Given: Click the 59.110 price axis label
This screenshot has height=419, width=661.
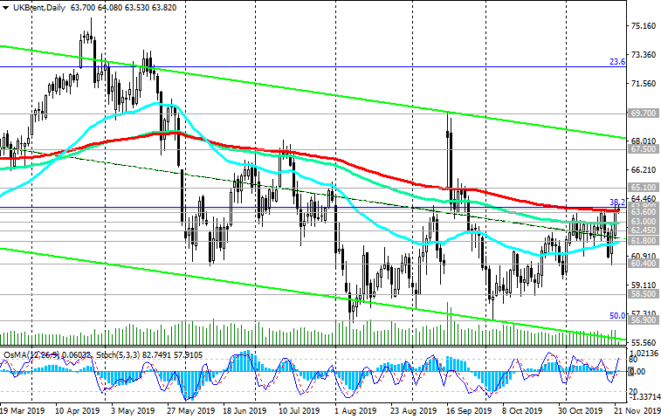Looking at the screenshot, I should 644,285.
